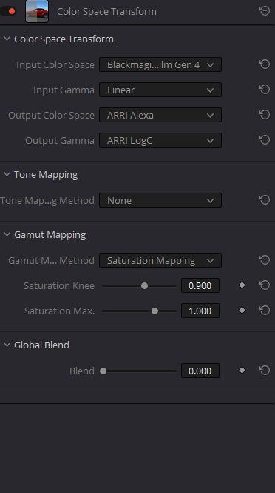The image size is (275, 493).
Task: Add keyframe for Saturation Max.
Action: pos(242,311)
